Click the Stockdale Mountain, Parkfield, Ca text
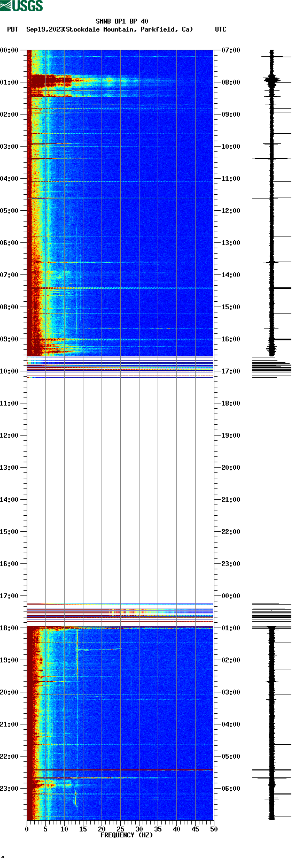This screenshot has width=295, height=863. 128,29
